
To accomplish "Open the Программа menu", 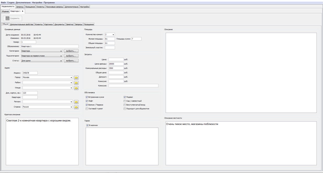I will pos(49,3).
